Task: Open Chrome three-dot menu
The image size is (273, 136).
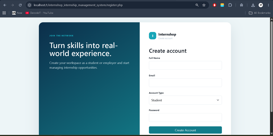Action: 268,5
